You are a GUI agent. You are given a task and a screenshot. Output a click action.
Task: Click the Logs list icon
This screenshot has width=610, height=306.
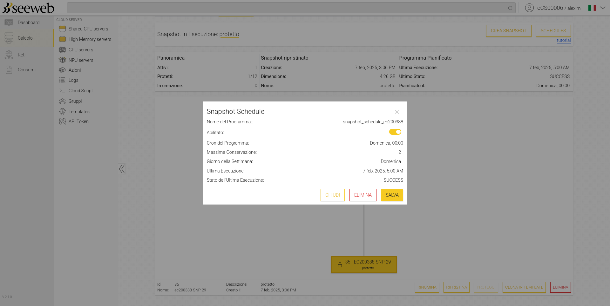pos(62,80)
